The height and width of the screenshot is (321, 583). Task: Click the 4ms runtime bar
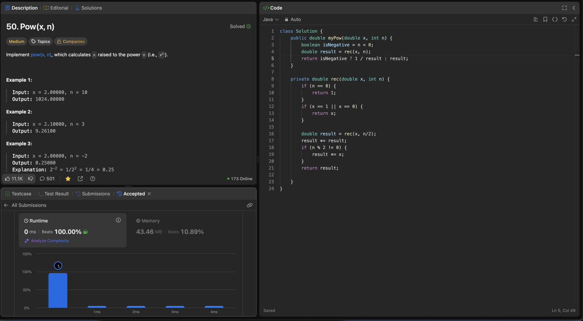[x=214, y=307]
